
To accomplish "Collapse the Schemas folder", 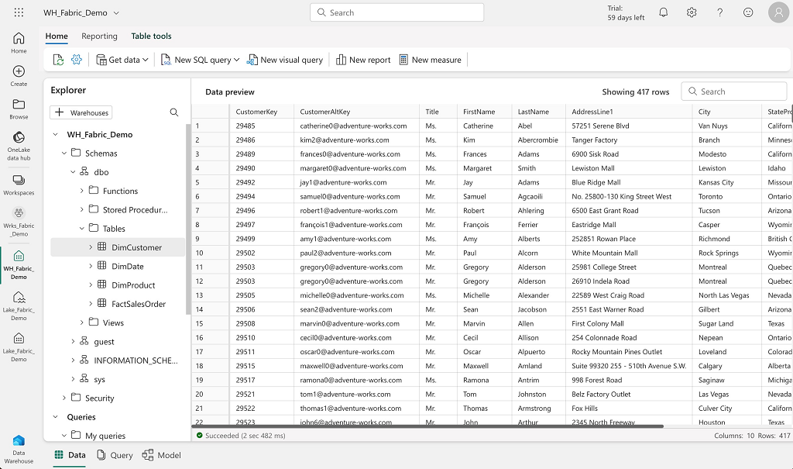I will [64, 153].
